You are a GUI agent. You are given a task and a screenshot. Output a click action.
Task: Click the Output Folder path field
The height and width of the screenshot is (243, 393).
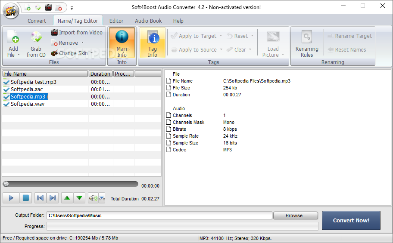(159, 215)
